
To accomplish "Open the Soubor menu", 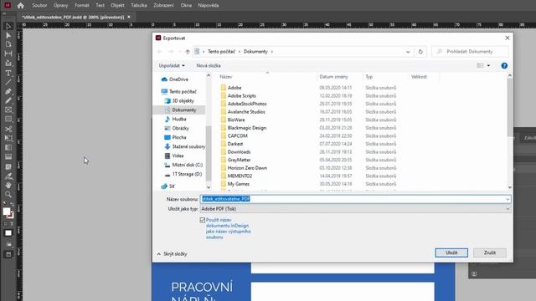I will [39, 6].
